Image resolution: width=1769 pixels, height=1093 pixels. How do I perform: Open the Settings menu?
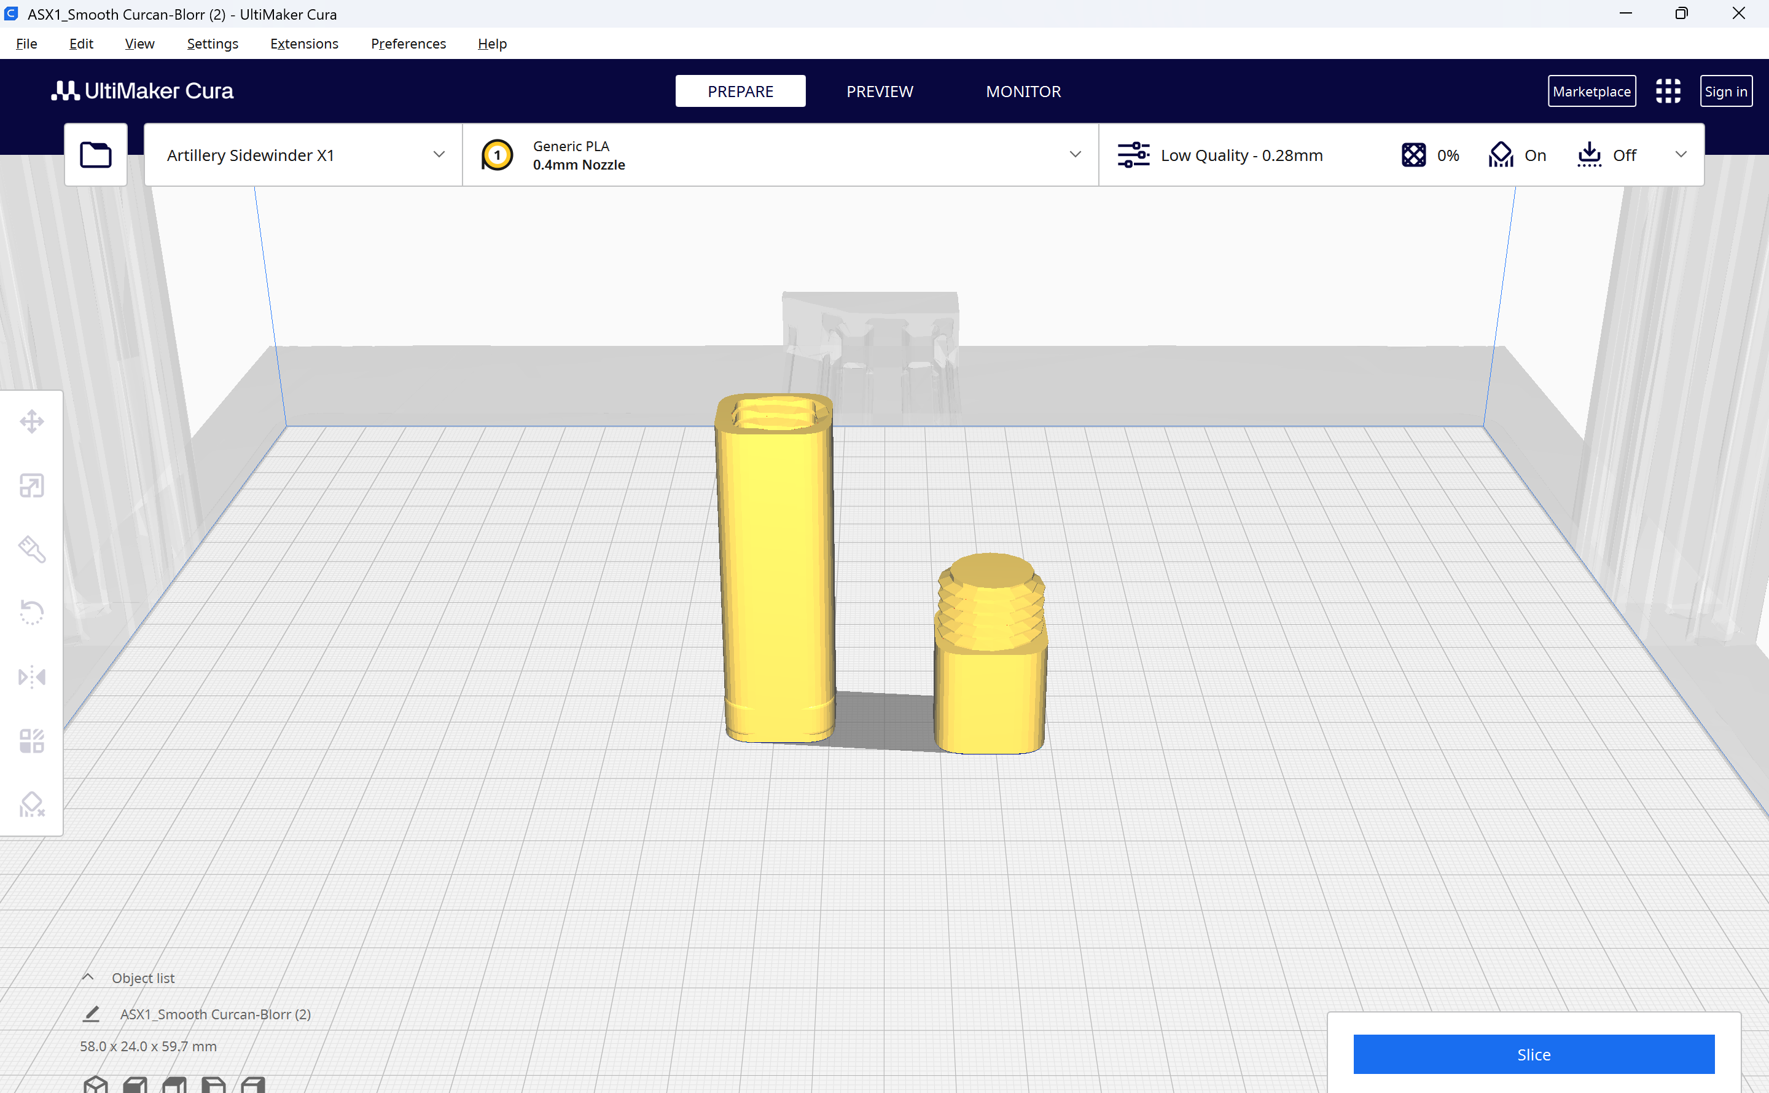213,44
